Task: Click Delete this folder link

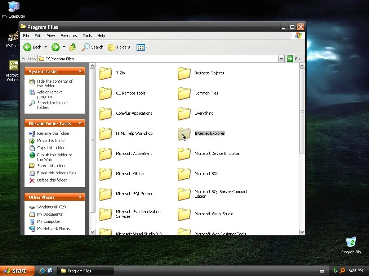Action: [52, 180]
